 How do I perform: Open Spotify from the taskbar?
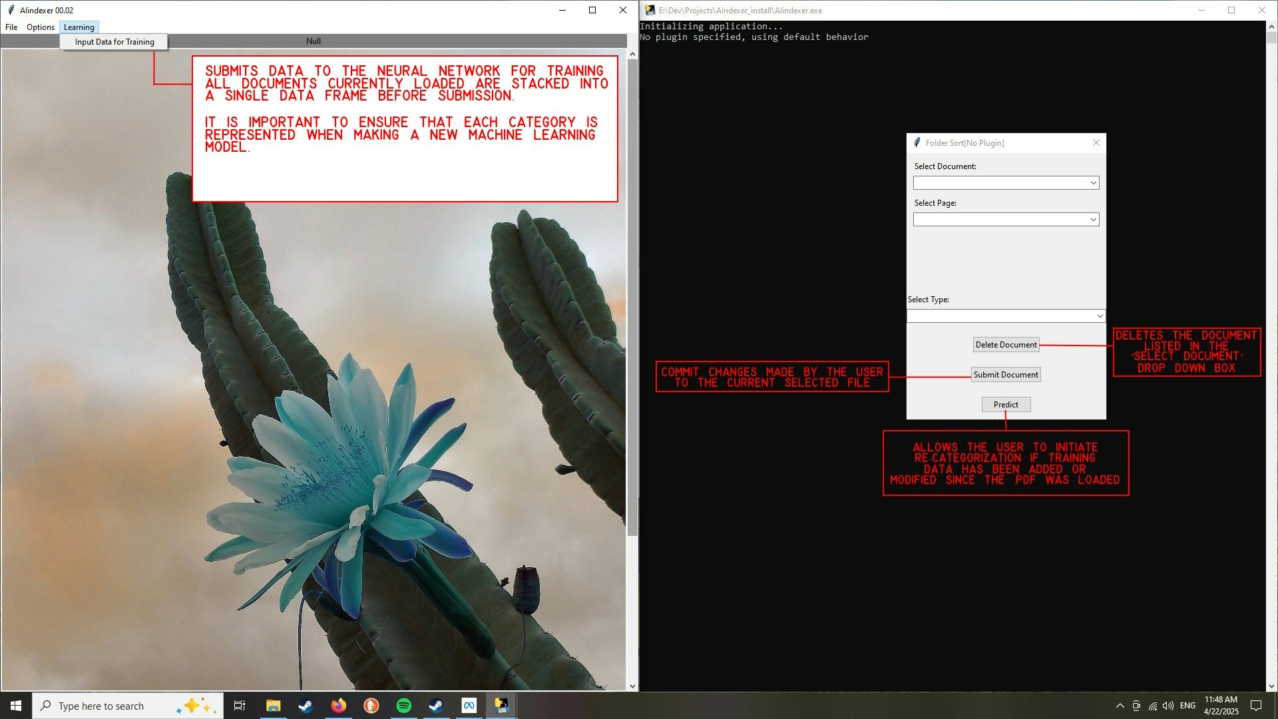coord(404,706)
